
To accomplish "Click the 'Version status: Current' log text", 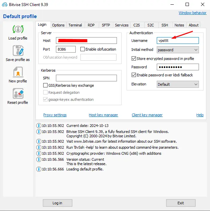I will point(85,159).
